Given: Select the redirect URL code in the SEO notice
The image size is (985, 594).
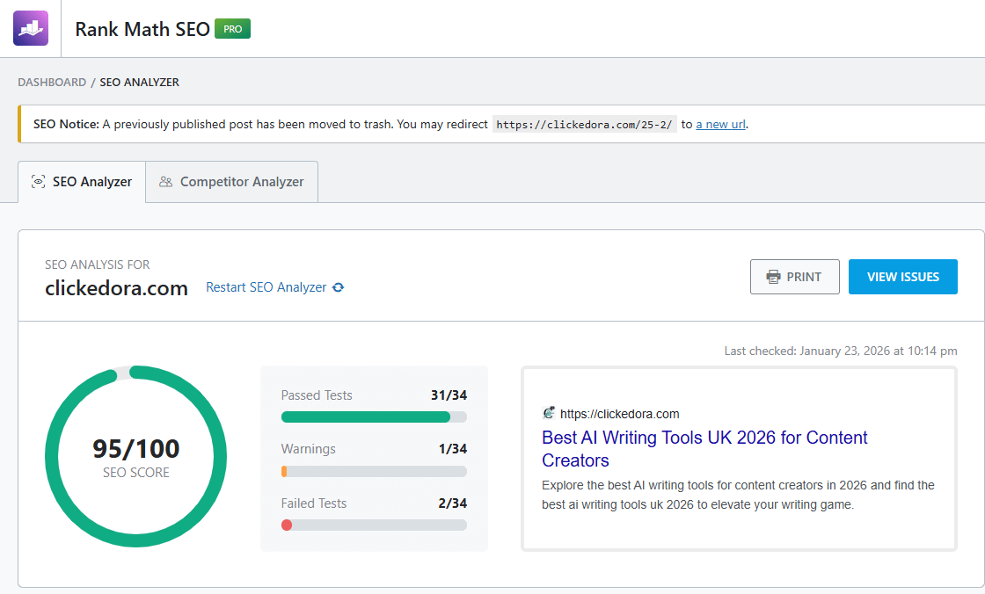Looking at the screenshot, I should coord(584,125).
